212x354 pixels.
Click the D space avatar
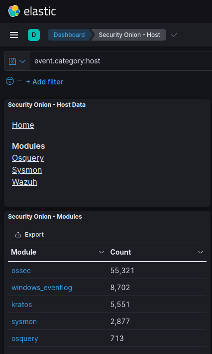point(34,35)
